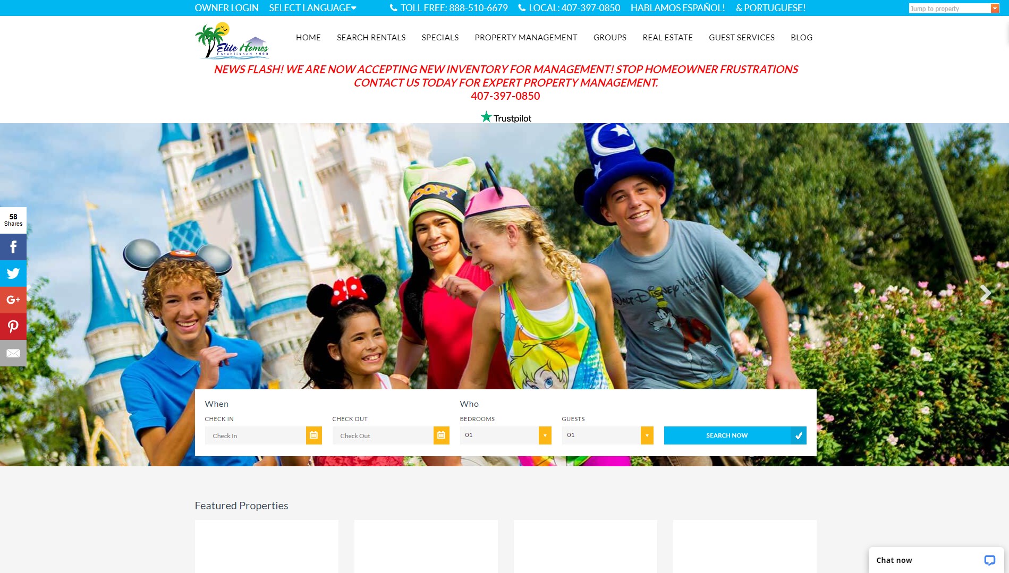1009x573 pixels.
Task: Click the SEARCH NOW button
Action: click(726, 435)
